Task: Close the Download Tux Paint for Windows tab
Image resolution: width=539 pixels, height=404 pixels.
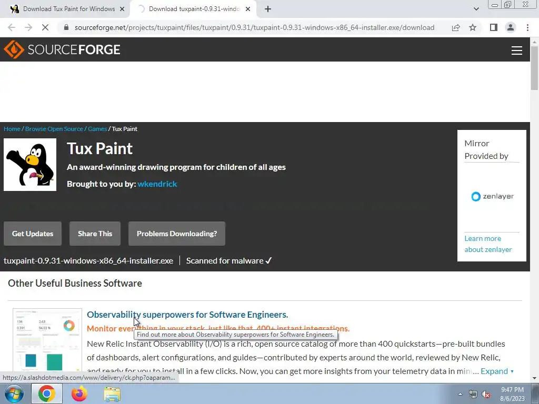Action: pos(122,9)
